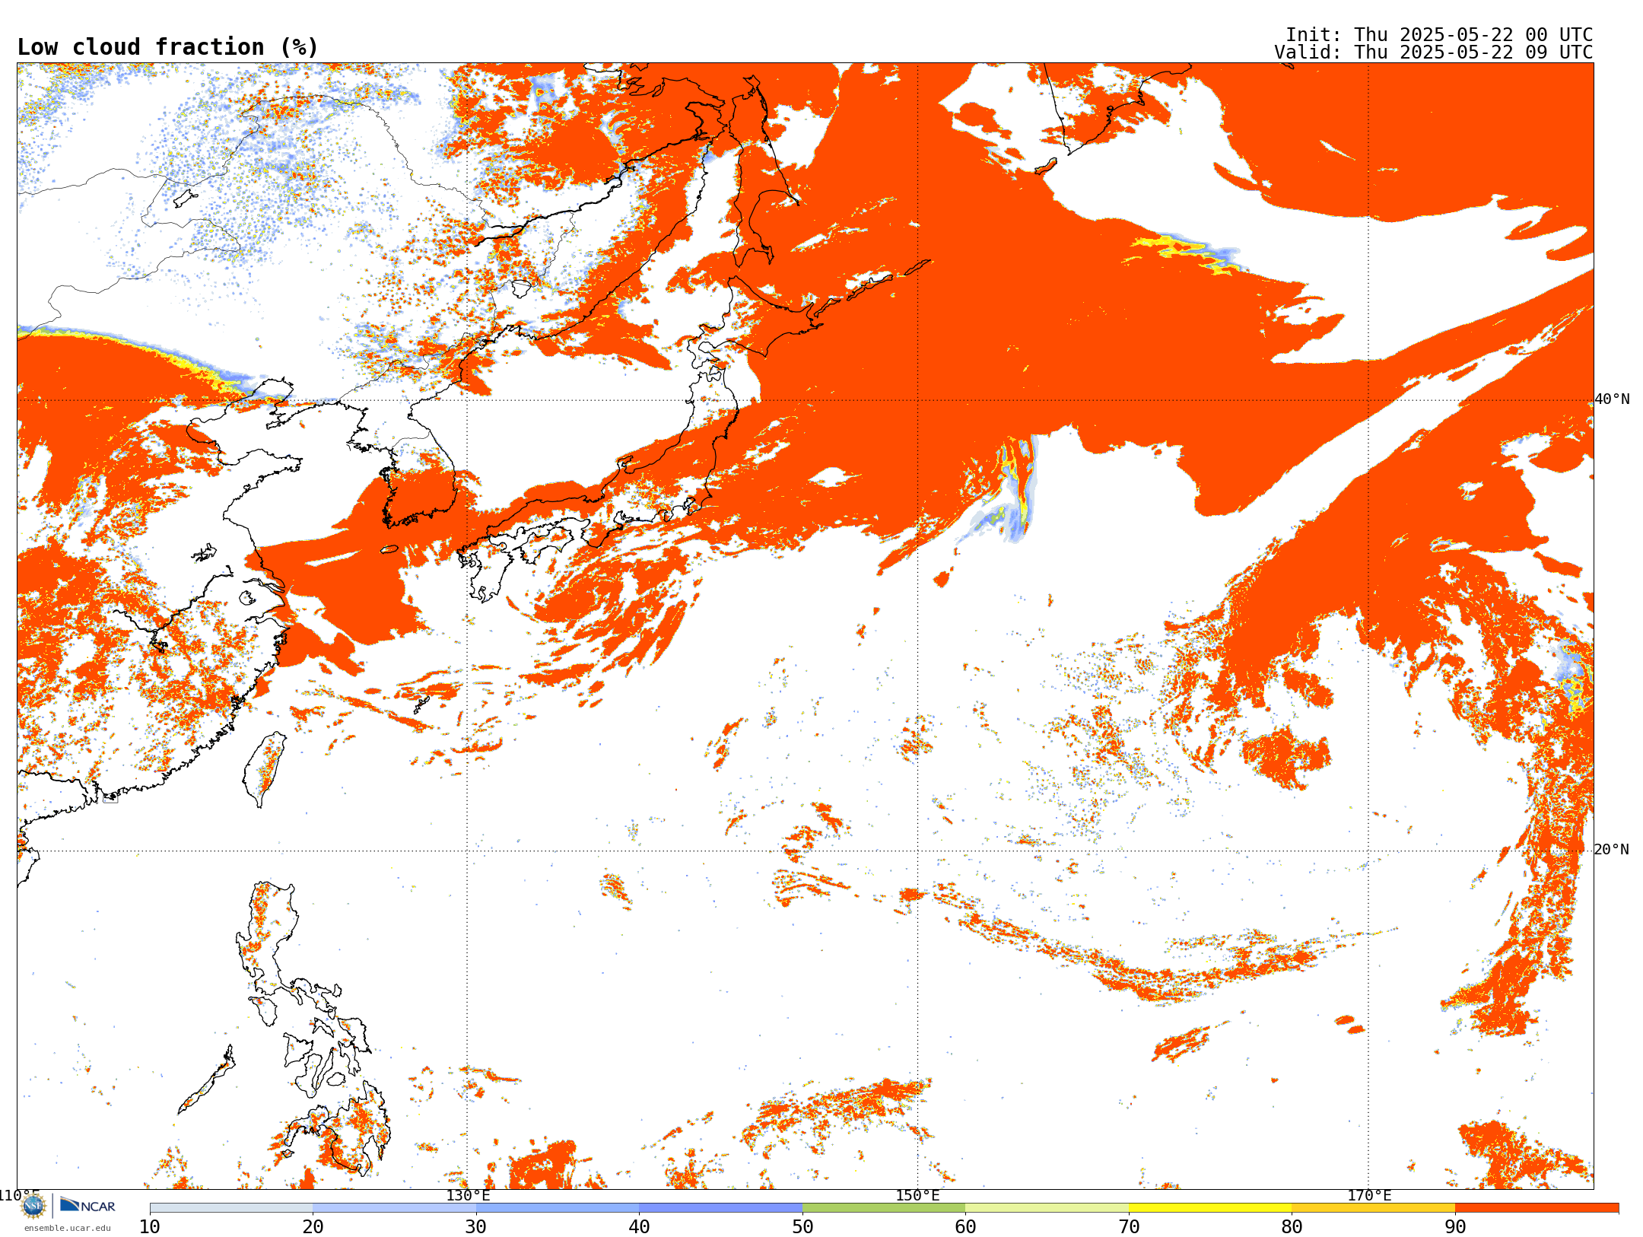Click the NSF logo icon
Screen dimensions: 1643x1237
click(33, 1206)
